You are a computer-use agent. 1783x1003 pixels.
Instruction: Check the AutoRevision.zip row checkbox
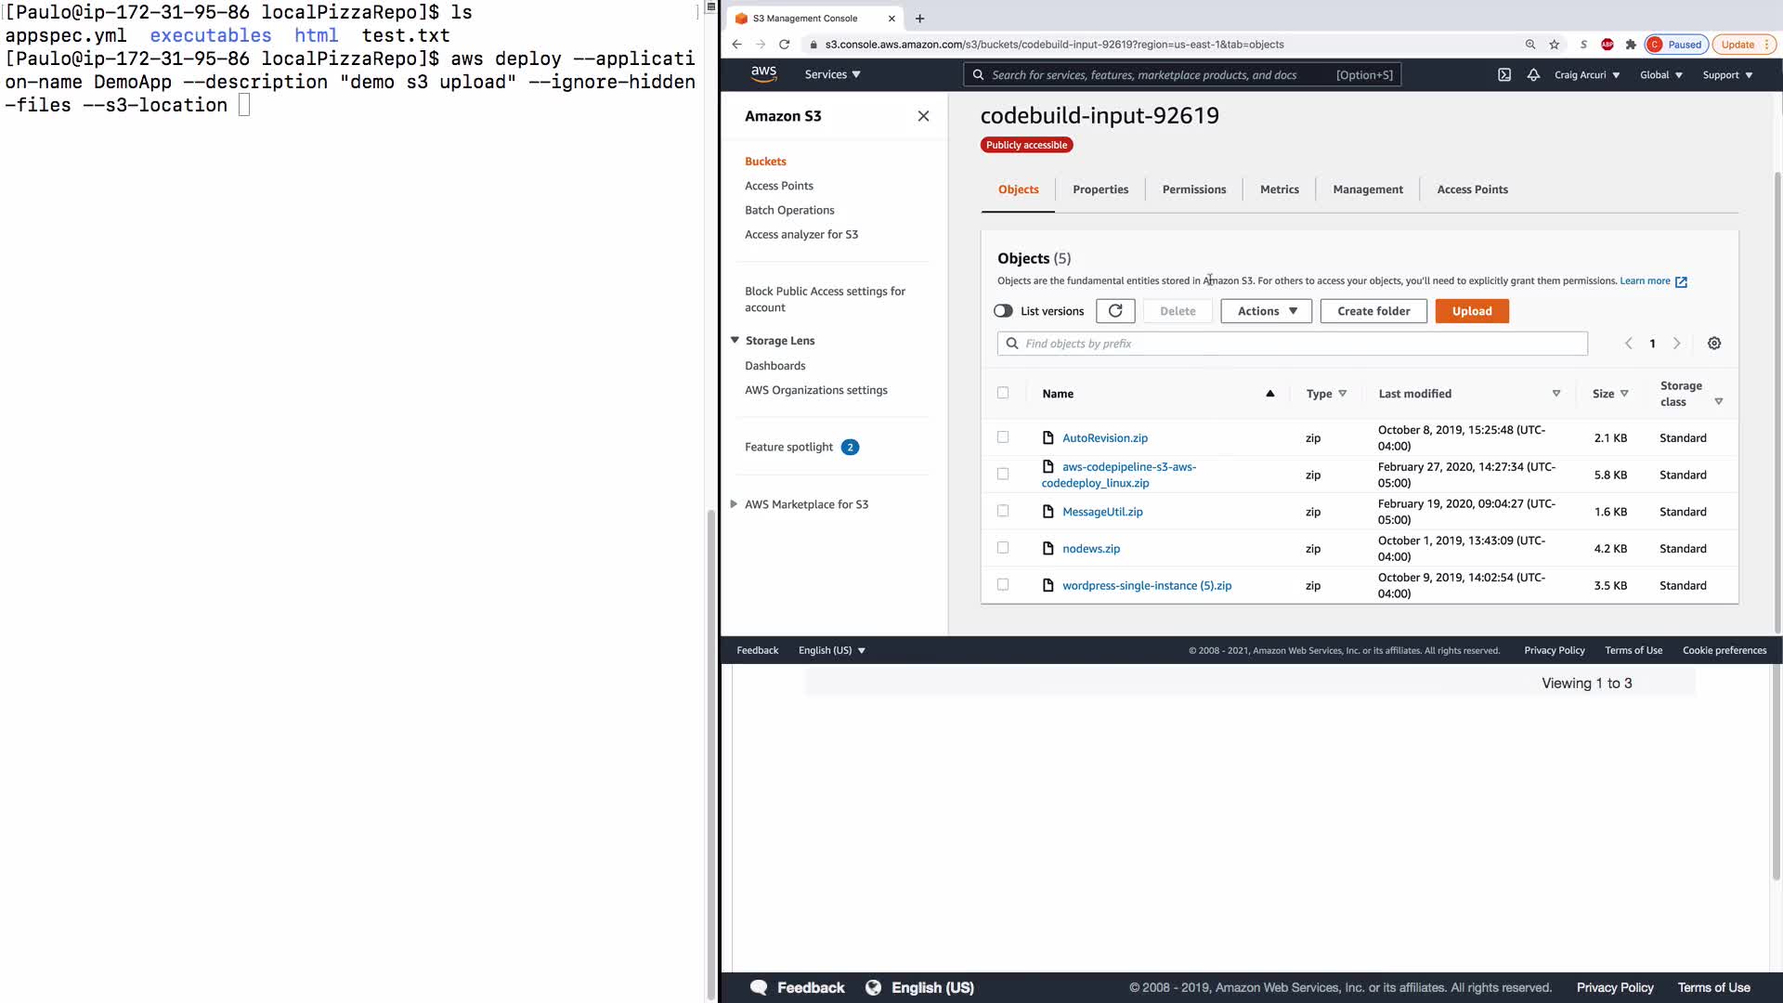point(1003,437)
